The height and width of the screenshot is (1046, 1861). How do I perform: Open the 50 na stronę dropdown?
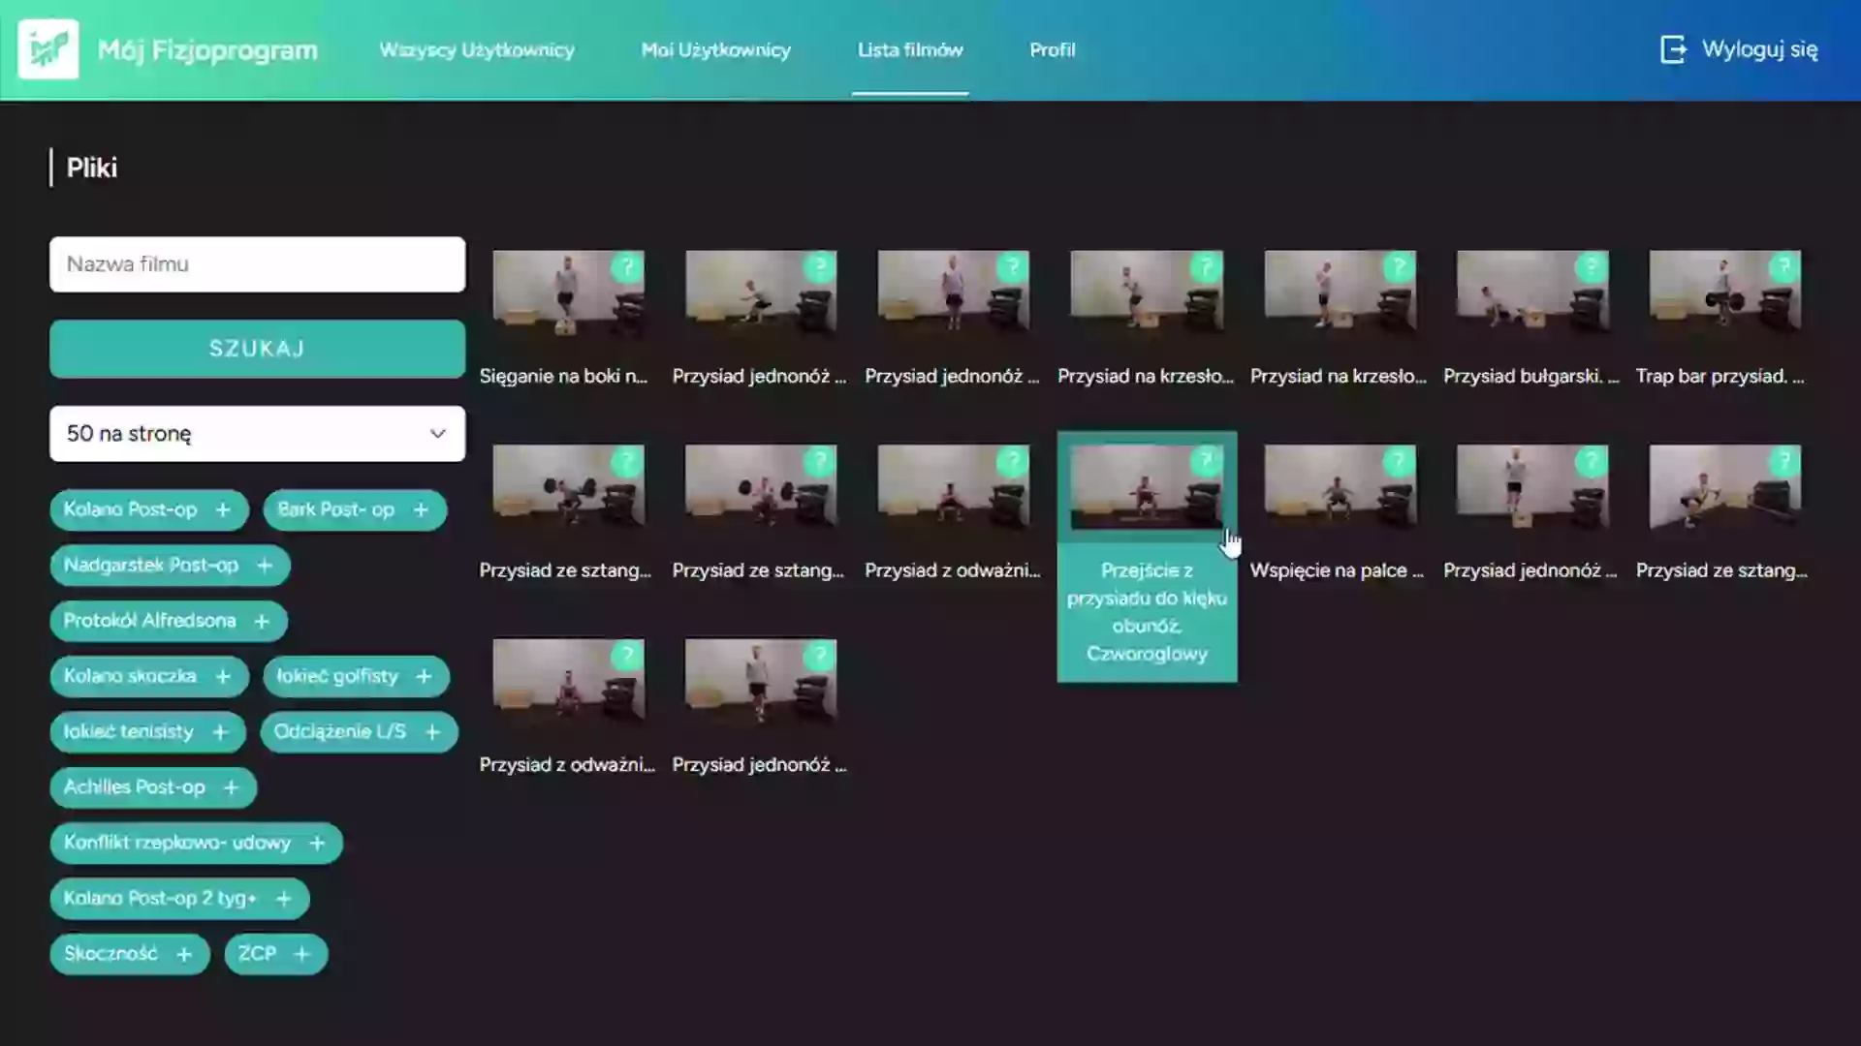coord(257,434)
